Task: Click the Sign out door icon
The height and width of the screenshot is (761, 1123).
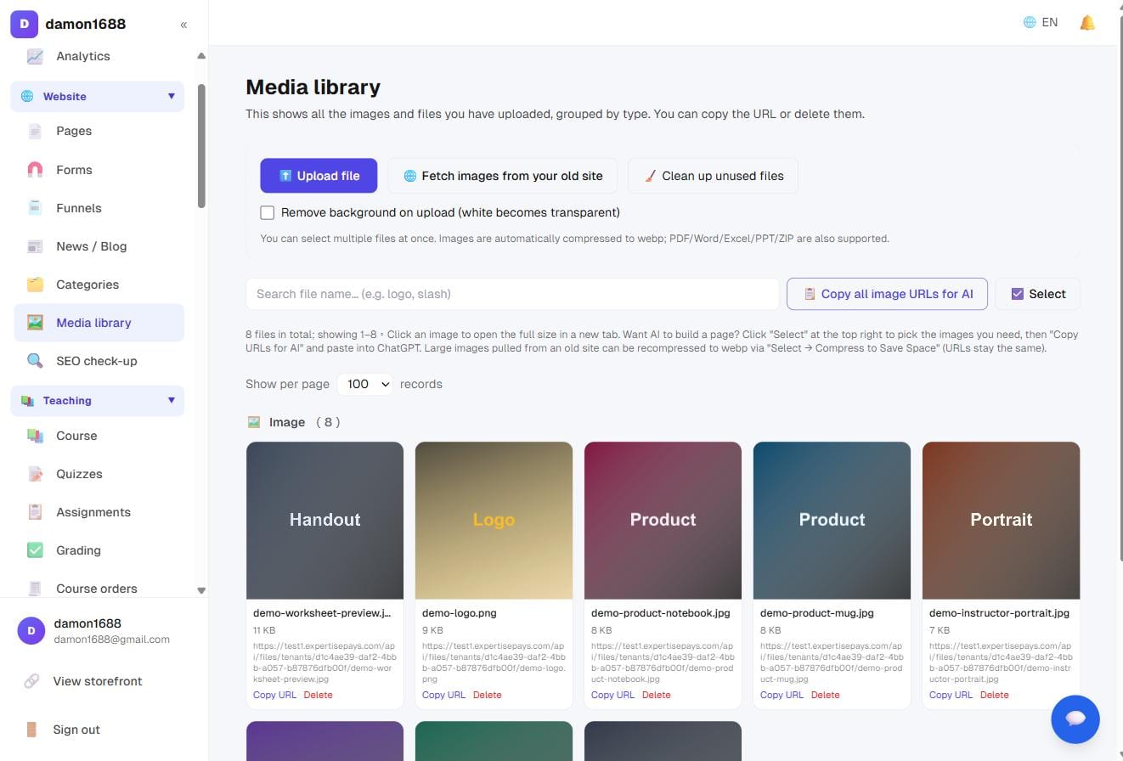Action: coord(31,730)
